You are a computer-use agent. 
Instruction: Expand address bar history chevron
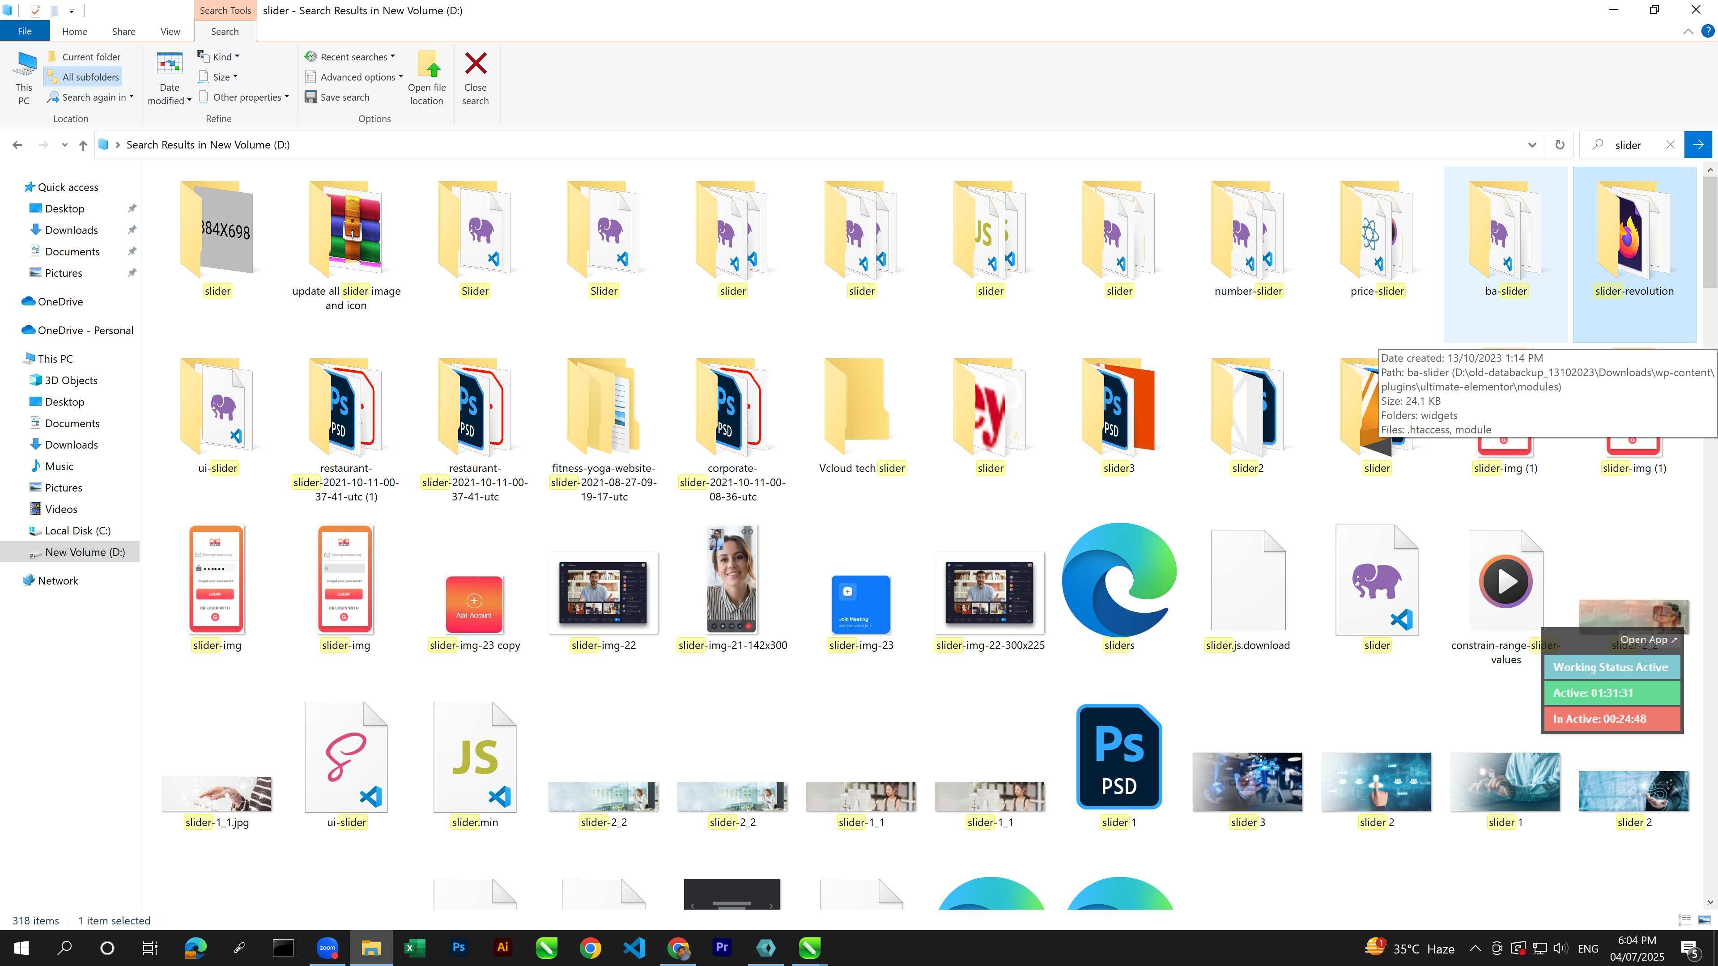(x=1532, y=144)
